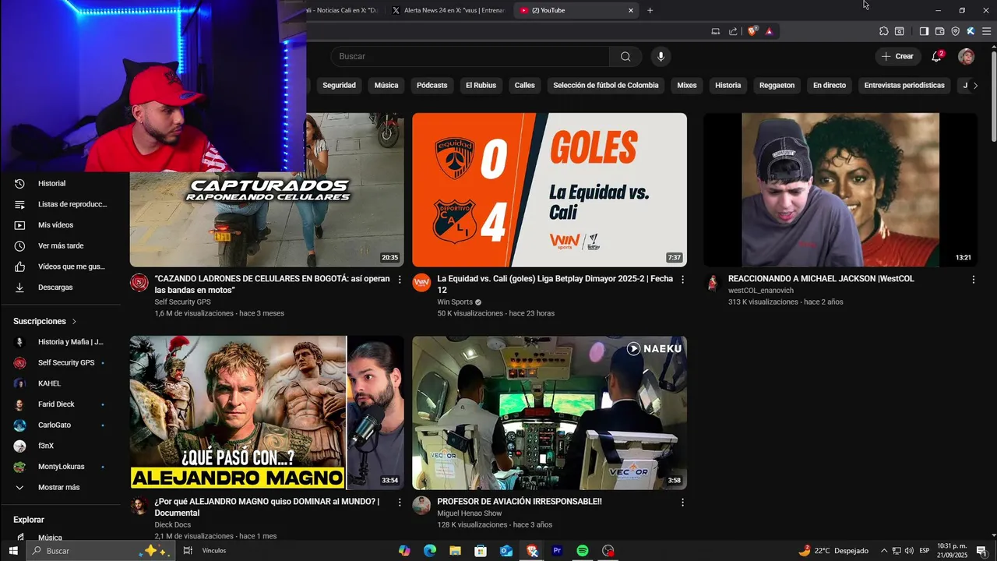997x561 pixels.
Task: Open the browser hamburger menu
Action: pos(986,31)
